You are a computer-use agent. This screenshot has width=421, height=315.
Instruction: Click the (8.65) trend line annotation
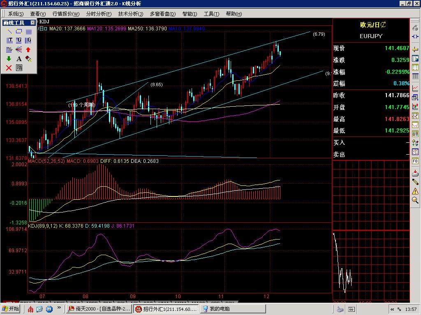(157, 84)
